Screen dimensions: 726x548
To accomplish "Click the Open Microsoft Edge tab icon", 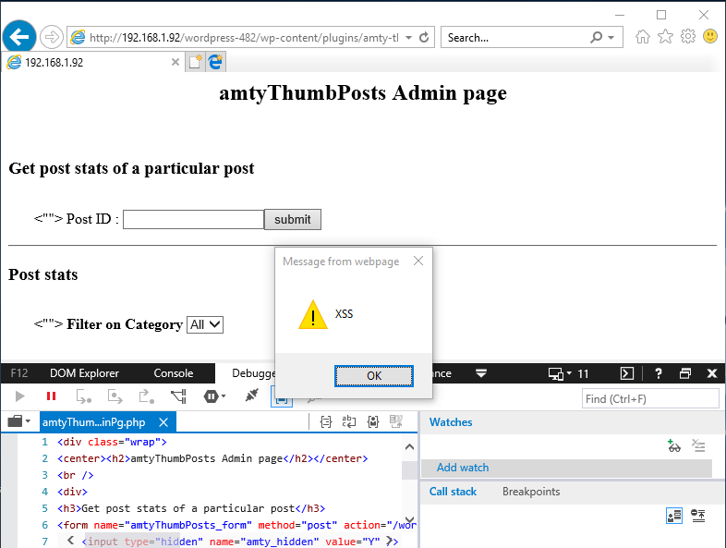I will click(x=215, y=62).
